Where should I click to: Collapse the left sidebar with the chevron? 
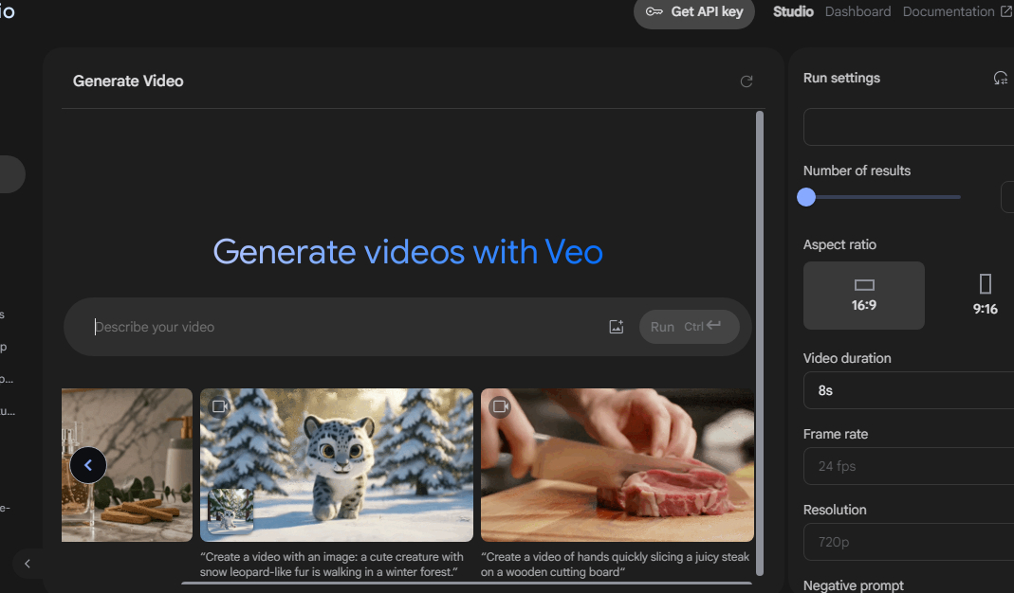click(28, 564)
